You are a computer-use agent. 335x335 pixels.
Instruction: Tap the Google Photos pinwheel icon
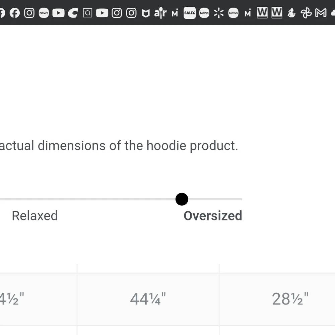pos(306,13)
